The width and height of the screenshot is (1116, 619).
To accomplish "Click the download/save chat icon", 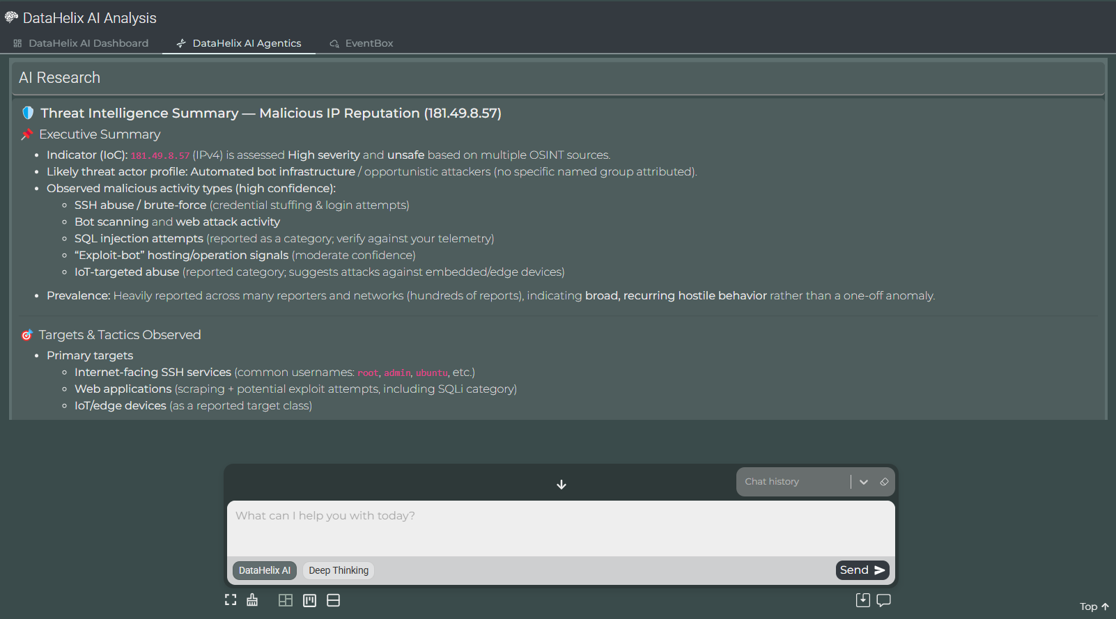I will [863, 600].
